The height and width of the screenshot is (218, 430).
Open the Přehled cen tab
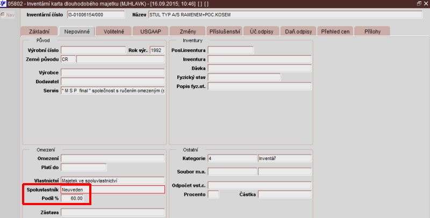[x=335, y=32]
